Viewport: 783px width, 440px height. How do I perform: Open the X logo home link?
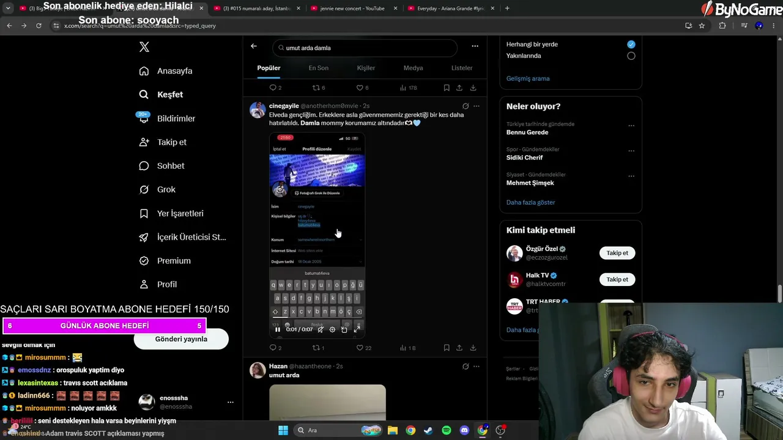click(144, 47)
